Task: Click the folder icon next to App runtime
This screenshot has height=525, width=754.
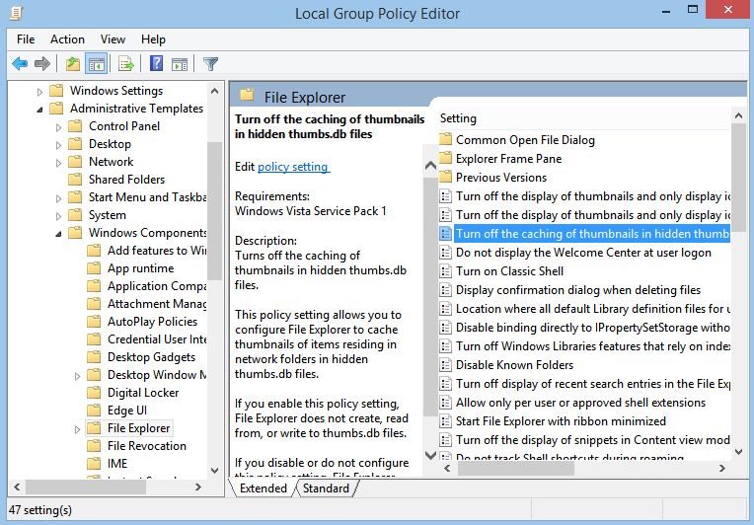Action: click(x=94, y=268)
